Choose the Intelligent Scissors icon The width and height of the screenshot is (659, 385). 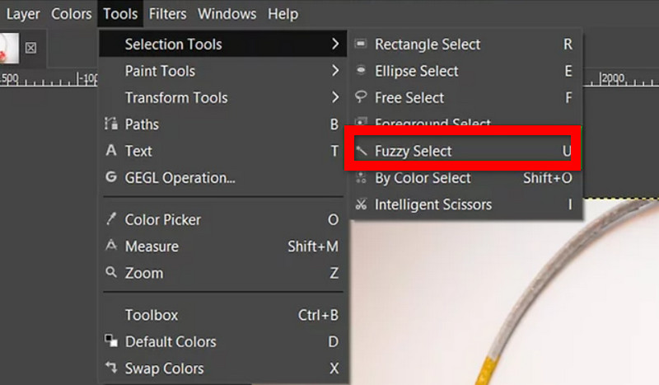coord(361,204)
